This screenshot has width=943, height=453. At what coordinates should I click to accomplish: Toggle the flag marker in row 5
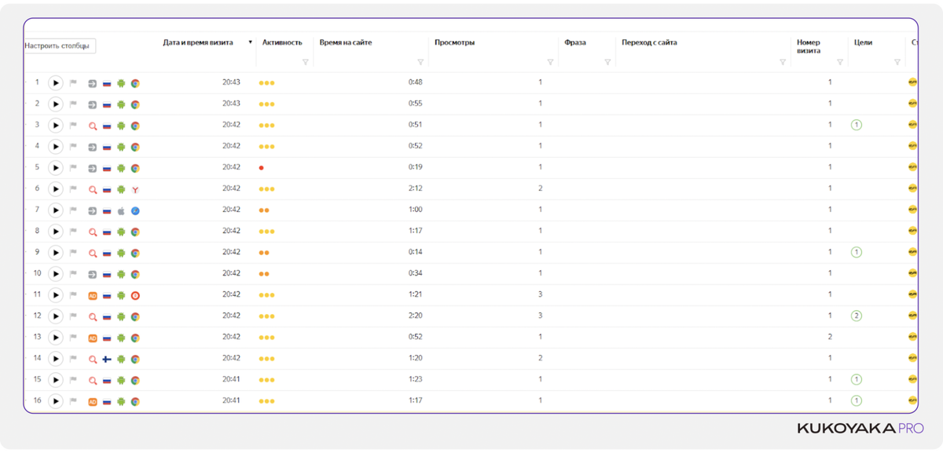pos(74,167)
